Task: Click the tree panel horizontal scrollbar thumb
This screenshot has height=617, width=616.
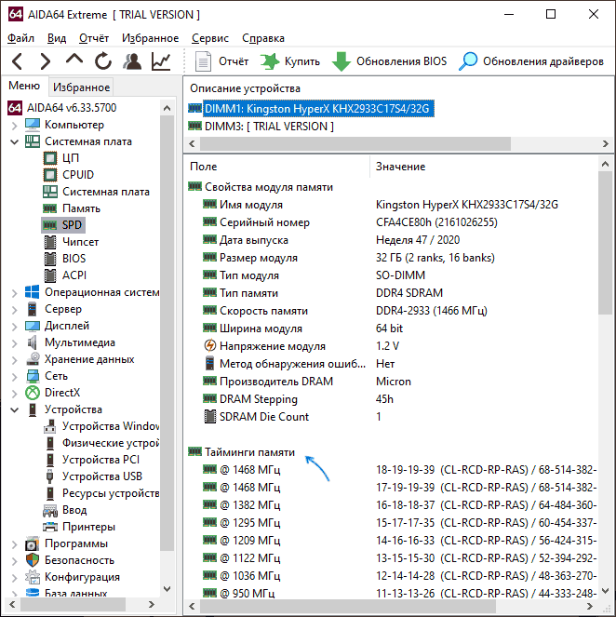Action: point(73,604)
